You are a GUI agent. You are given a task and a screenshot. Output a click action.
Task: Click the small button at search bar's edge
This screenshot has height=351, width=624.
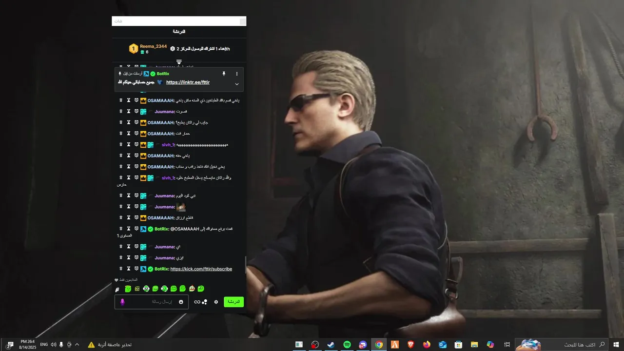tap(243, 21)
